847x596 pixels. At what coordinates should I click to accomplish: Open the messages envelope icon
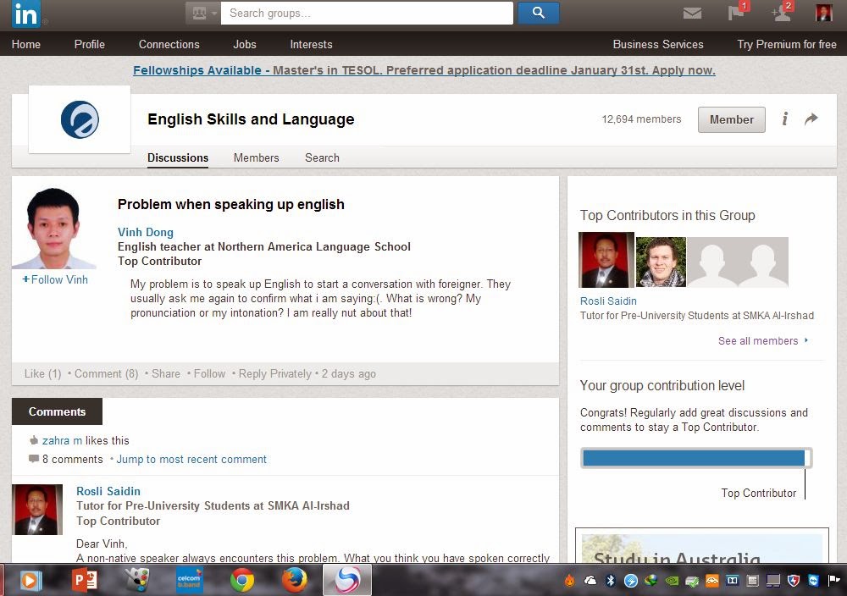tap(692, 13)
